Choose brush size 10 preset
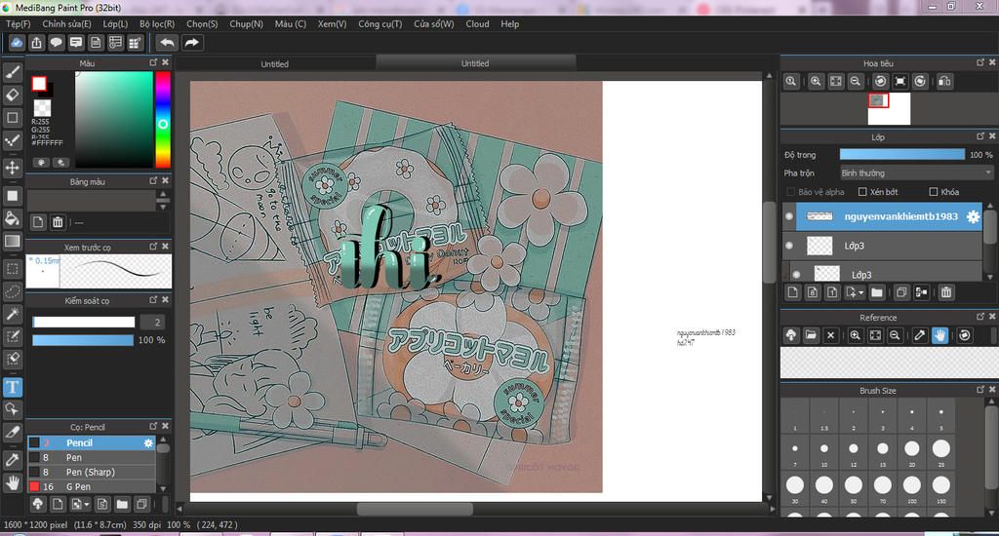This screenshot has width=999, height=536. pos(823,451)
